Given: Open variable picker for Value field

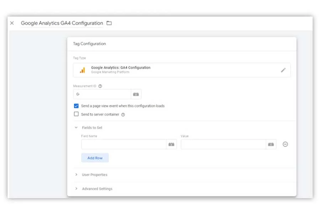Looking at the screenshot, I should [x=271, y=144].
